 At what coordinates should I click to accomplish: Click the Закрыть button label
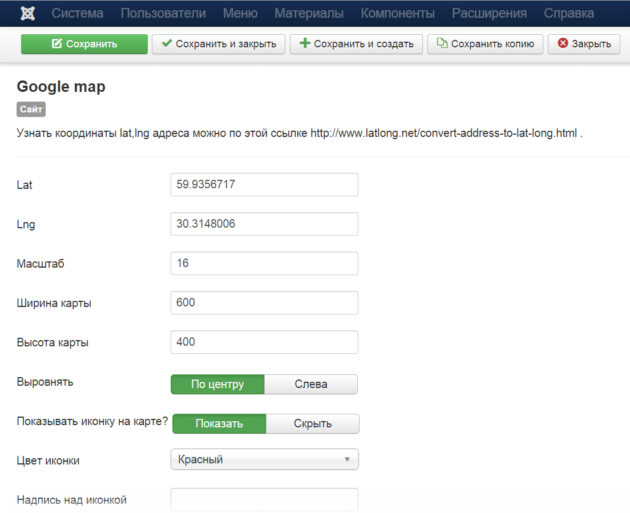coord(591,44)
